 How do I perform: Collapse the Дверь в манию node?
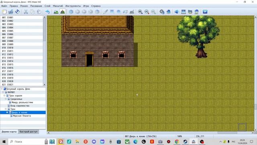[x=7, y=112]
